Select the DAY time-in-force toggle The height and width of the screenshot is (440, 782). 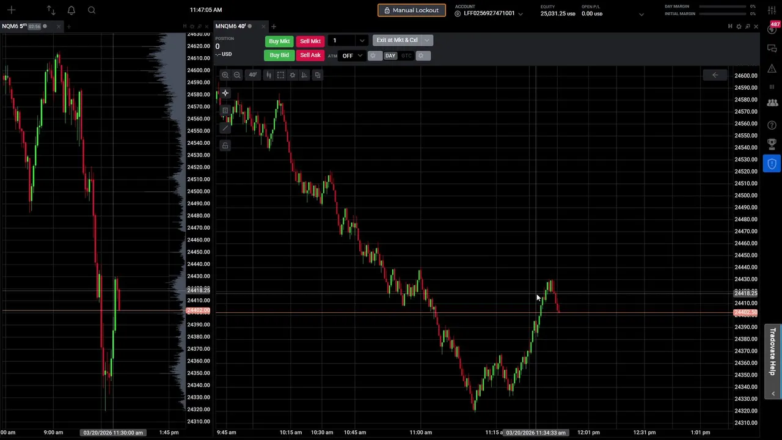(390, 56)
